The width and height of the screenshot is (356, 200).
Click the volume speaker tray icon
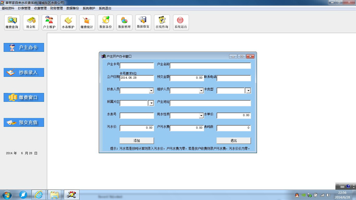328,195
